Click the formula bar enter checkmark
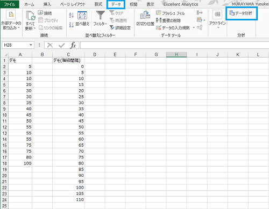The width and height of the screenshot is (269, 209). (62, 45)
